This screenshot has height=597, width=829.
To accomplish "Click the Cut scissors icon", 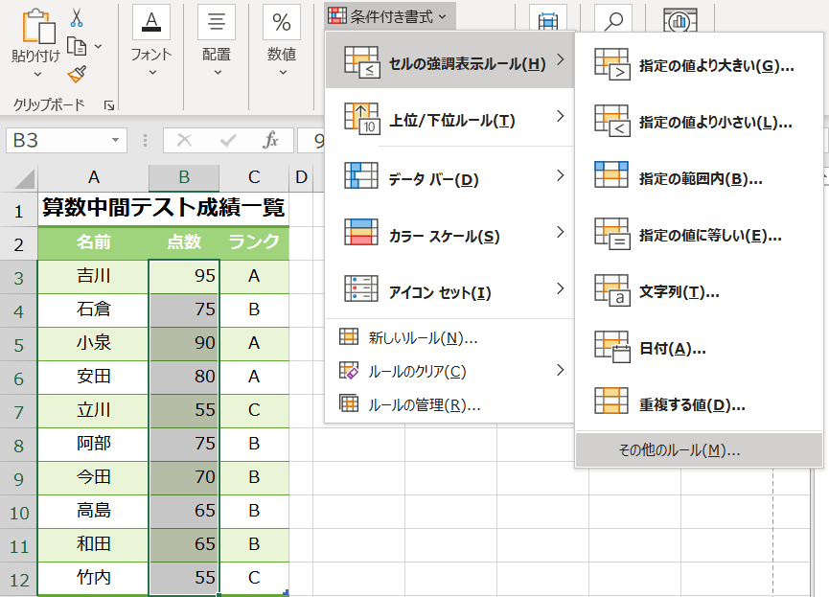I will click(77, 18).
